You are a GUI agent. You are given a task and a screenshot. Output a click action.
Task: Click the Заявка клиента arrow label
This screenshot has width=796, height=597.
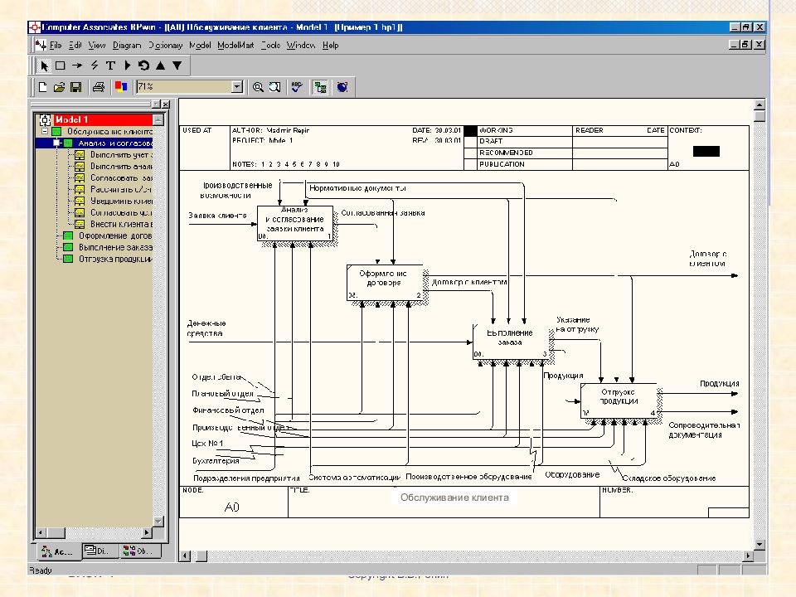(x=217, y=216)
